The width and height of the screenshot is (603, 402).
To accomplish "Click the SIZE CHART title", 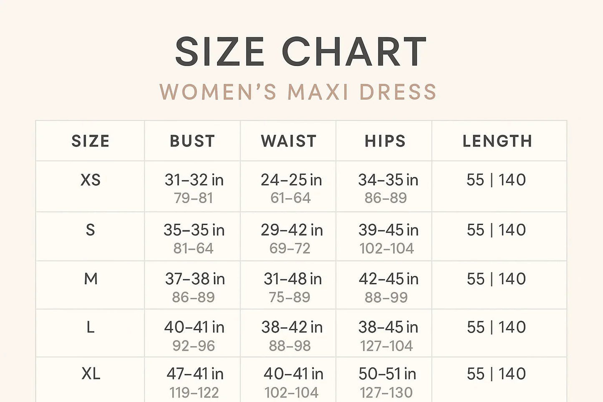I will [x=300, y=52].
